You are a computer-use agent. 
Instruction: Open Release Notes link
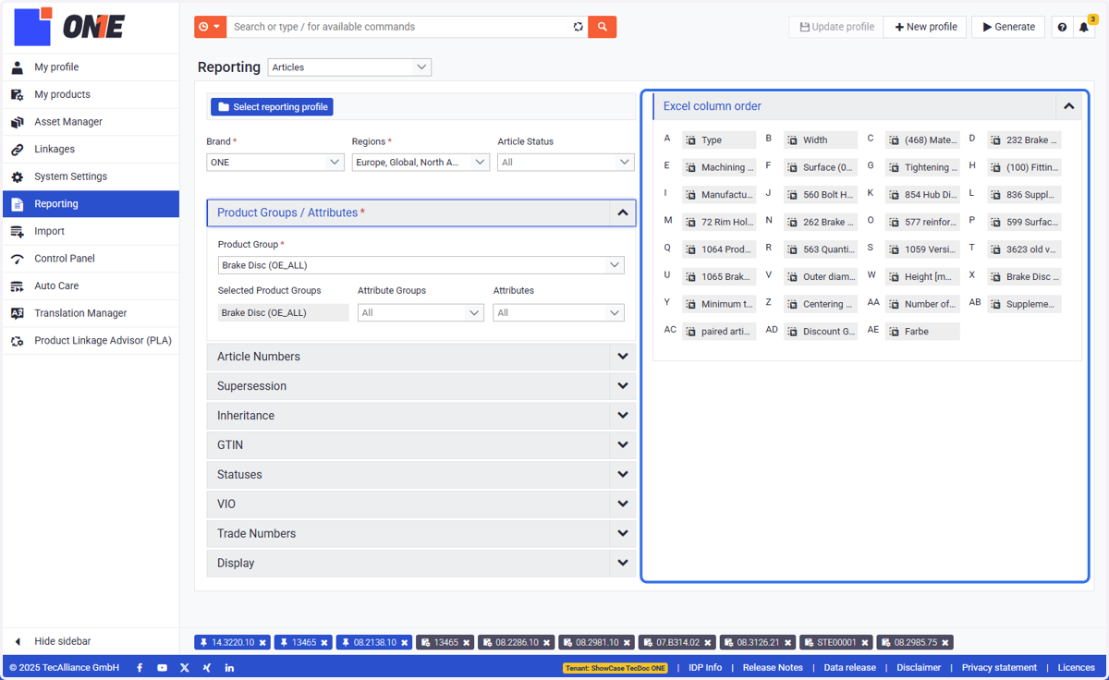773,667
